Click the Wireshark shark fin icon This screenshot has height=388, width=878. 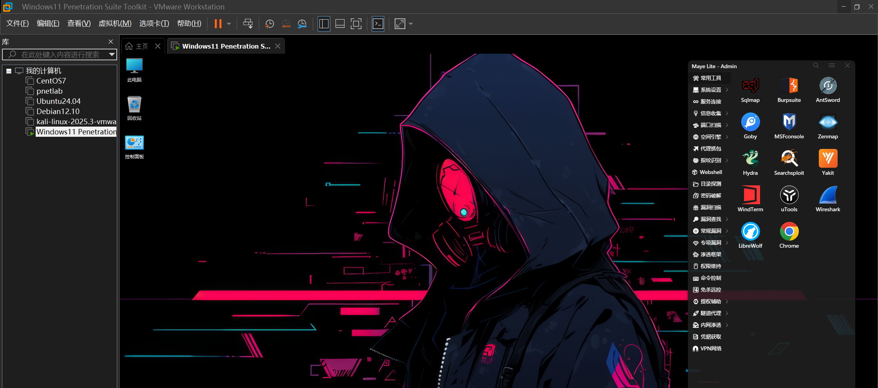827,195
